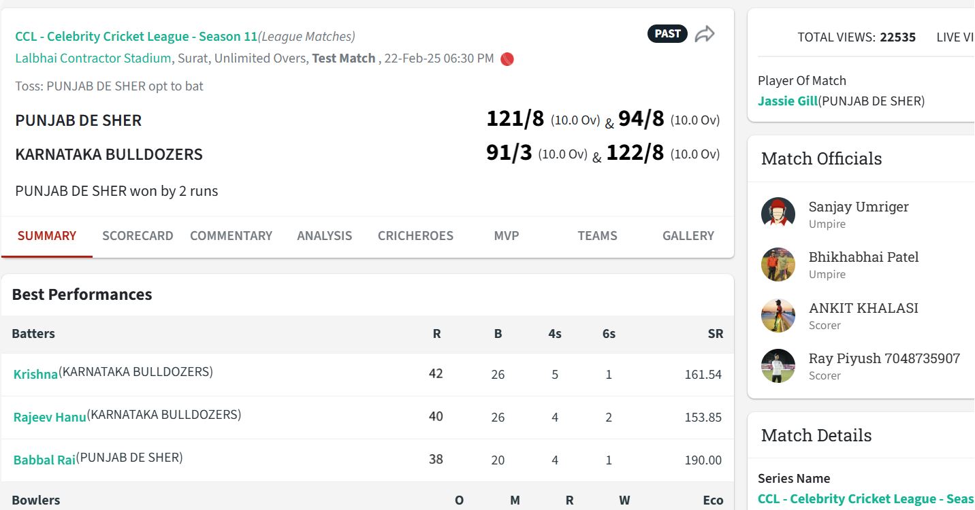Open Babbal Rai's profile link
The height and width of the screenshot is (510, 975).
click(44, 460)
